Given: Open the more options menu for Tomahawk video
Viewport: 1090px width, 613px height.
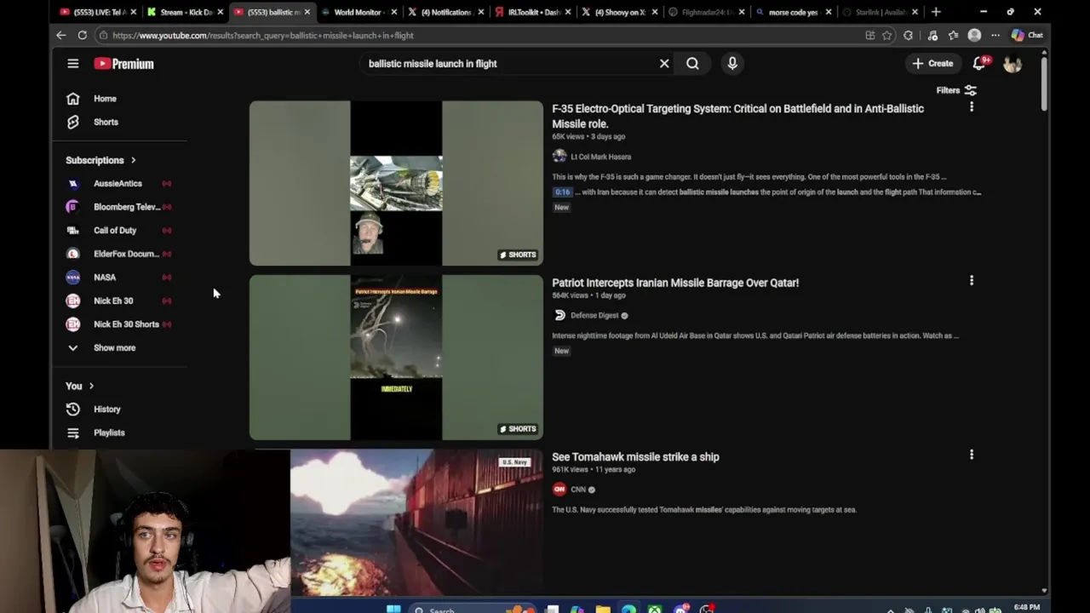Looking at the screenshot, I should 972,455.
